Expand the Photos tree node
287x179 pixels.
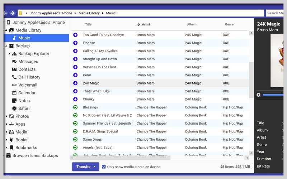coord(6,116)
